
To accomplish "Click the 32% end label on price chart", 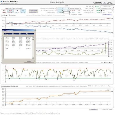I will coord(112,18).
